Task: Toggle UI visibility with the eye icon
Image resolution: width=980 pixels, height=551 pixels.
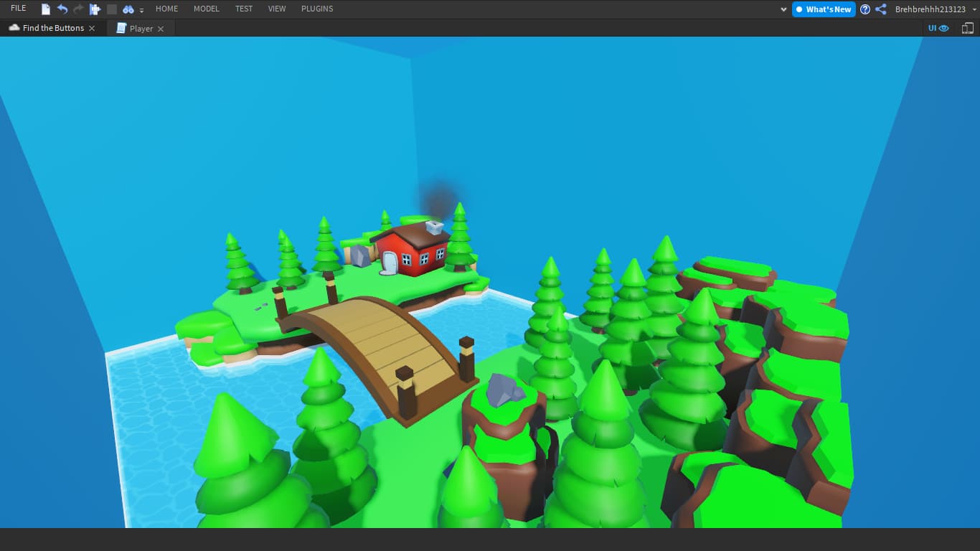Action: (x=938, y=28)
